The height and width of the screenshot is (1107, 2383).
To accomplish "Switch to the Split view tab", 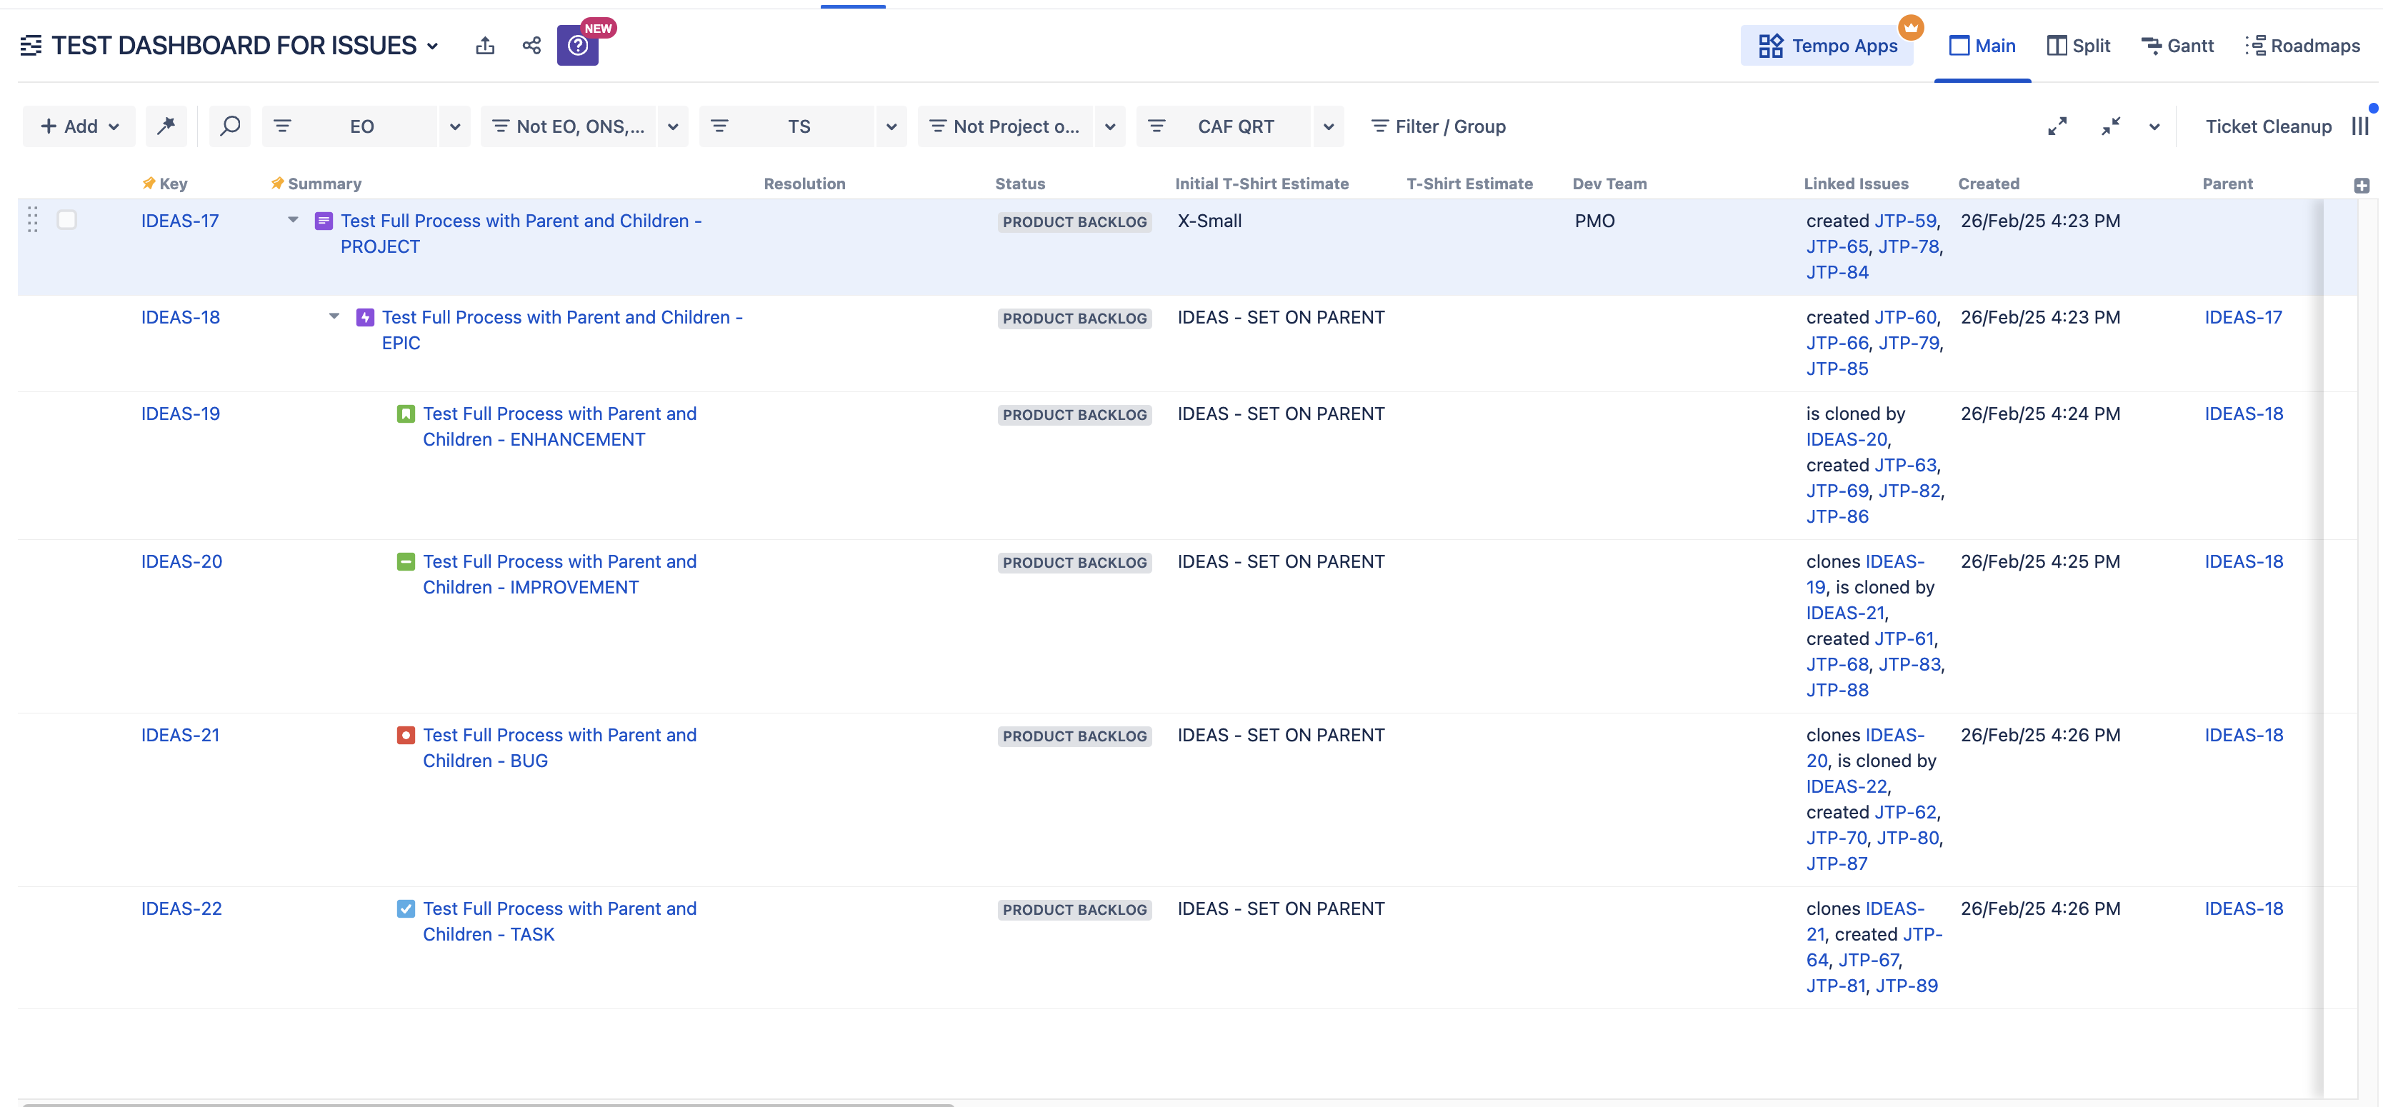I will click(2078, 46).
